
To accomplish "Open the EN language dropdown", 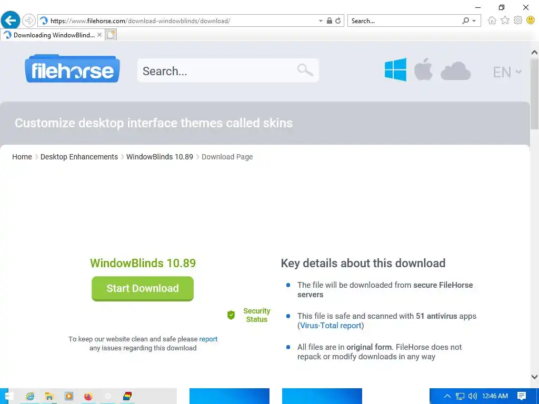I will (507, 72).
